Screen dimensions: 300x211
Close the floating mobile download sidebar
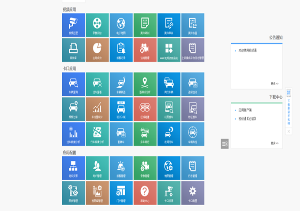[x=289, y=131]
